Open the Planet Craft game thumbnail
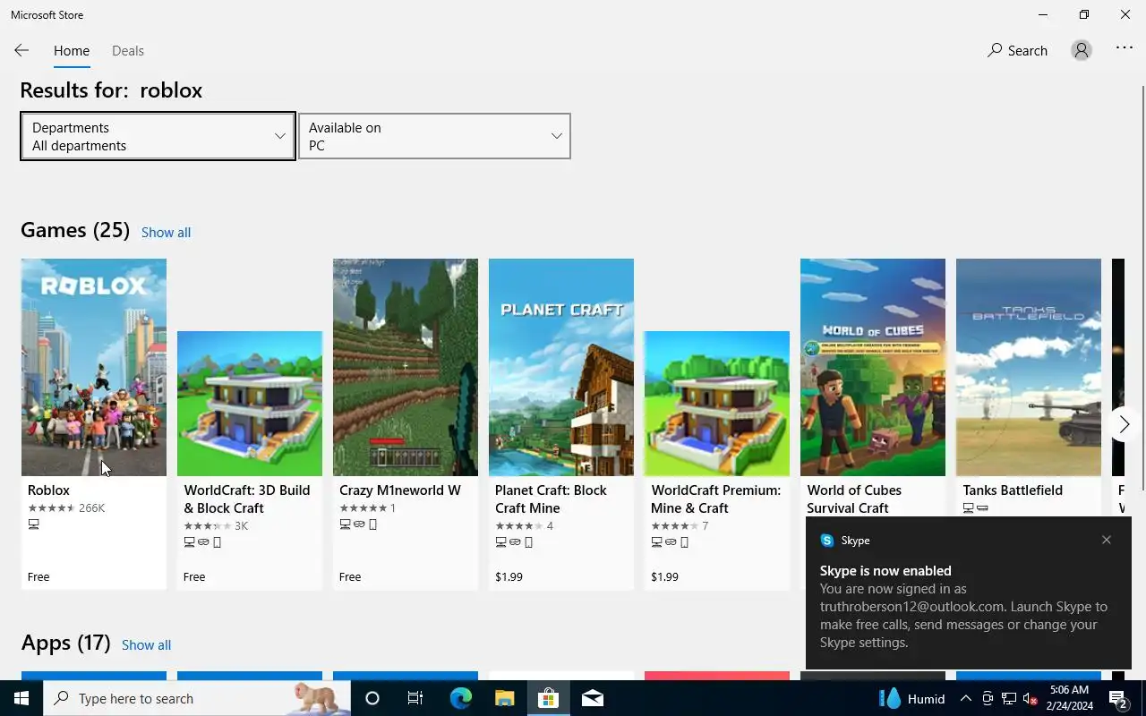 click(x=561, y=367)
